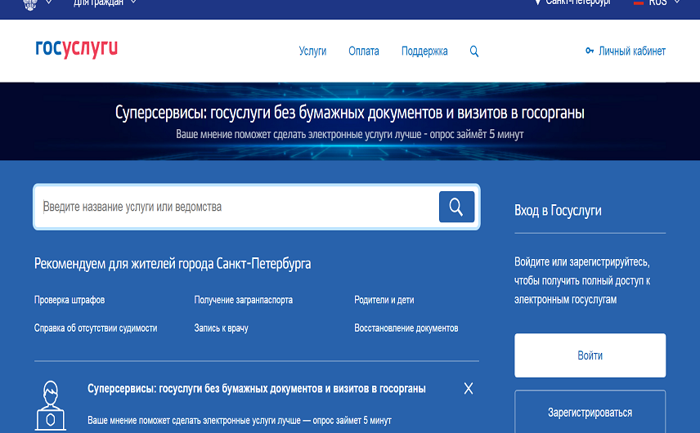Open the Оплата menu item
The height and width of the screenshot is (433, 700).
pos(363,51)
